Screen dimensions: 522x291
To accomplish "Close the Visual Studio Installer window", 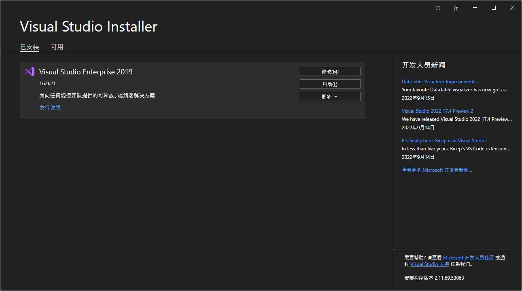I will click(x=512, y=8).
